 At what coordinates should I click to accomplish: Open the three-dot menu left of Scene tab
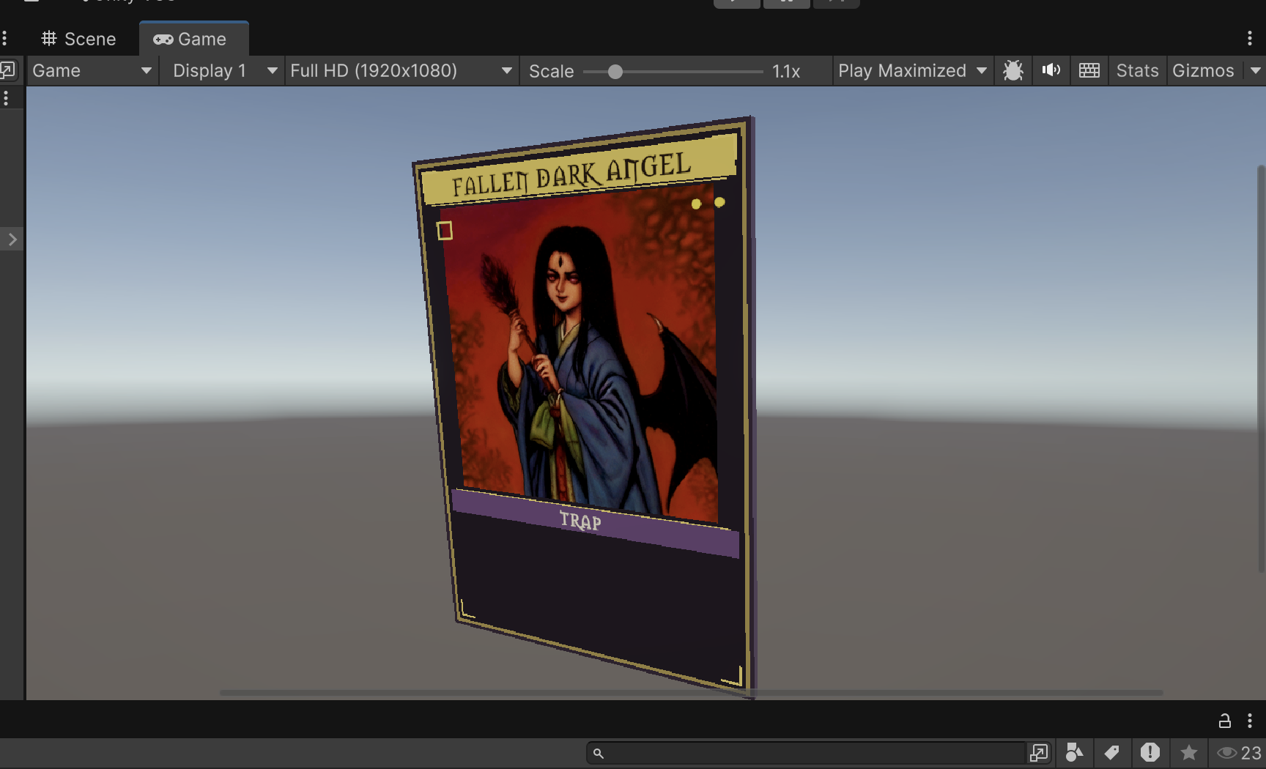point(4,39)
